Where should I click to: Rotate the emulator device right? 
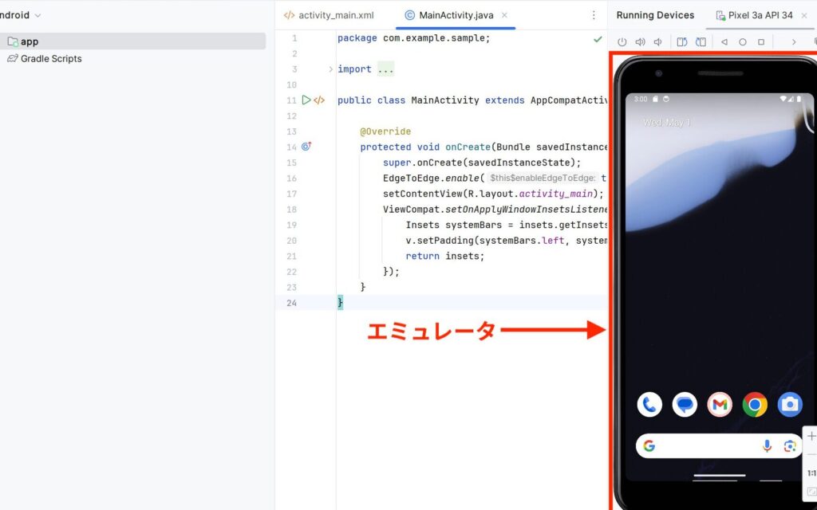click(700, 42)
